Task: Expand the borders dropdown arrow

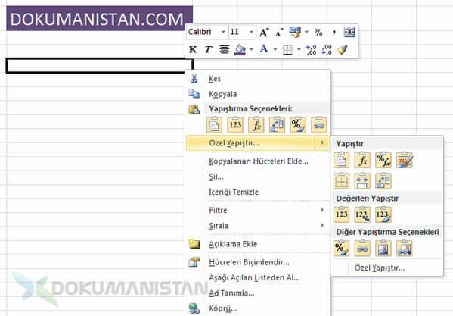Action: tap(299, 49)
